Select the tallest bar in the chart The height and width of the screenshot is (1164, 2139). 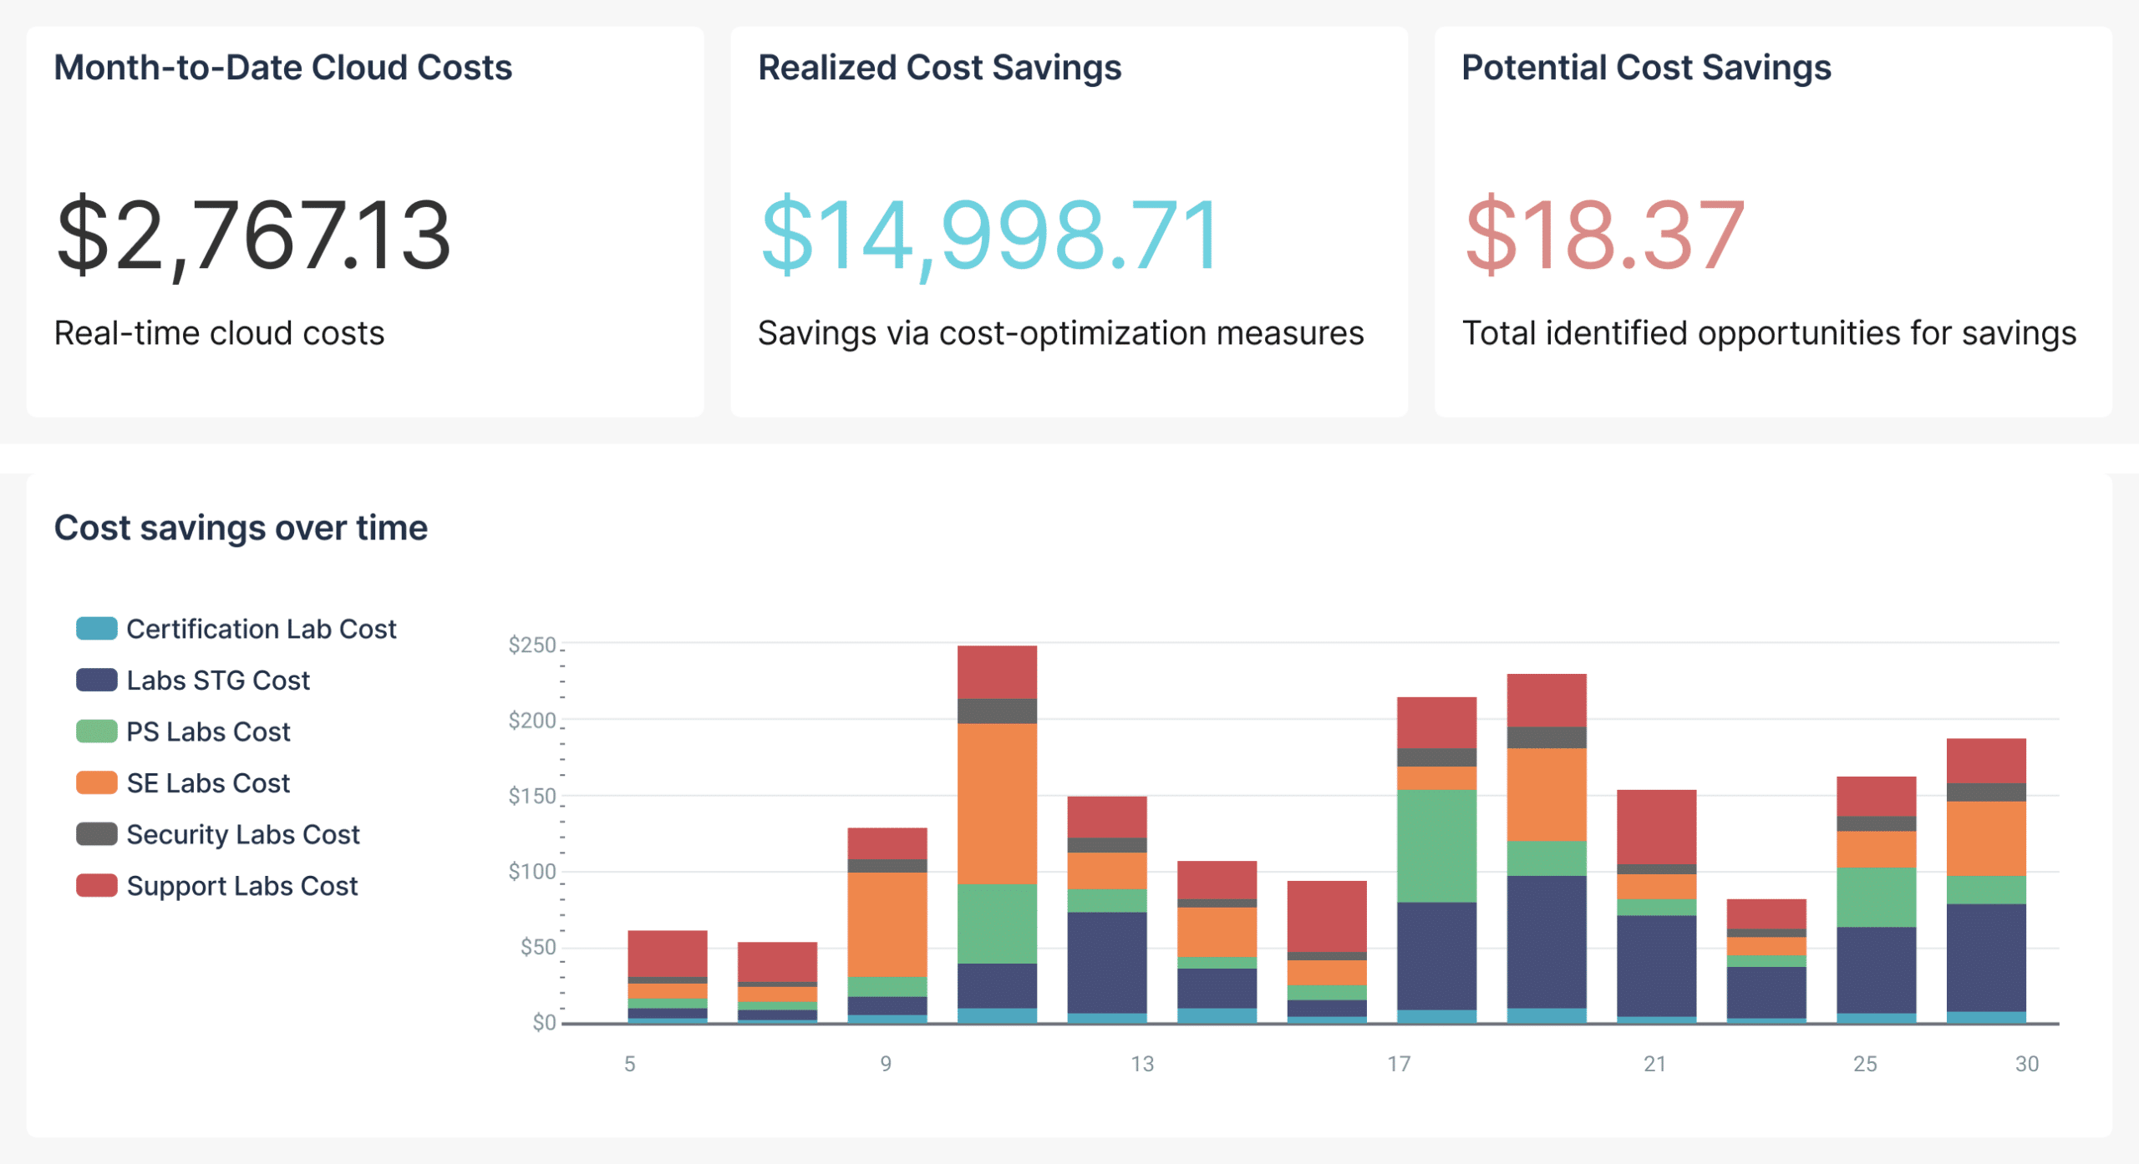[996, 835]
